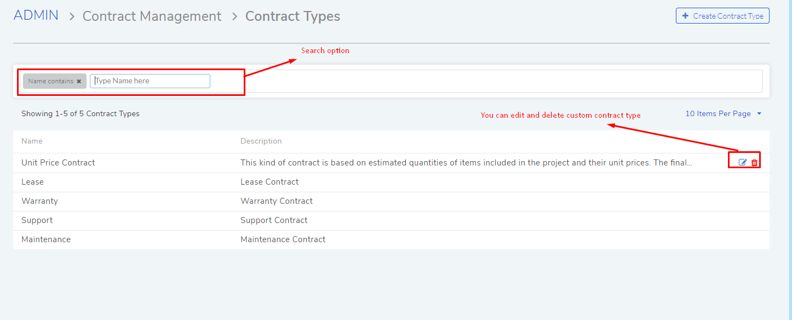This screenshot has height=320, width=792.
Task: Select the Warranty contract type row
Action: point(391,201)
